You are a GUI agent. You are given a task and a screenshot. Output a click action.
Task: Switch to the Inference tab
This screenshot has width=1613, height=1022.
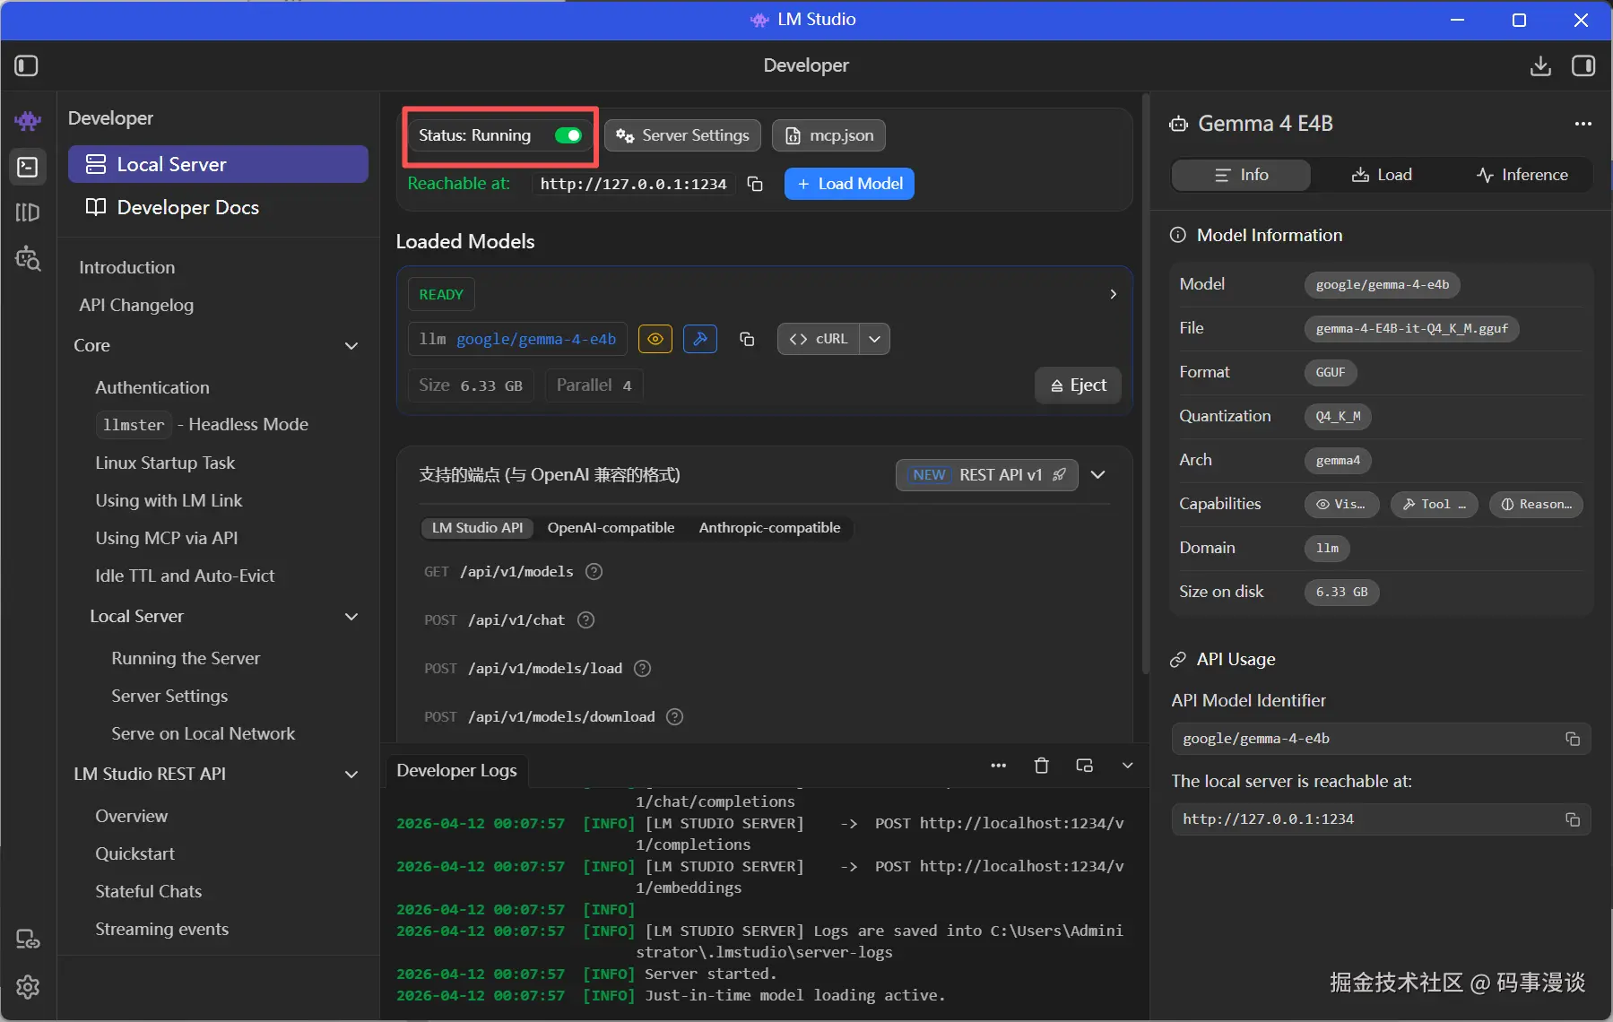click(1522, 175)
